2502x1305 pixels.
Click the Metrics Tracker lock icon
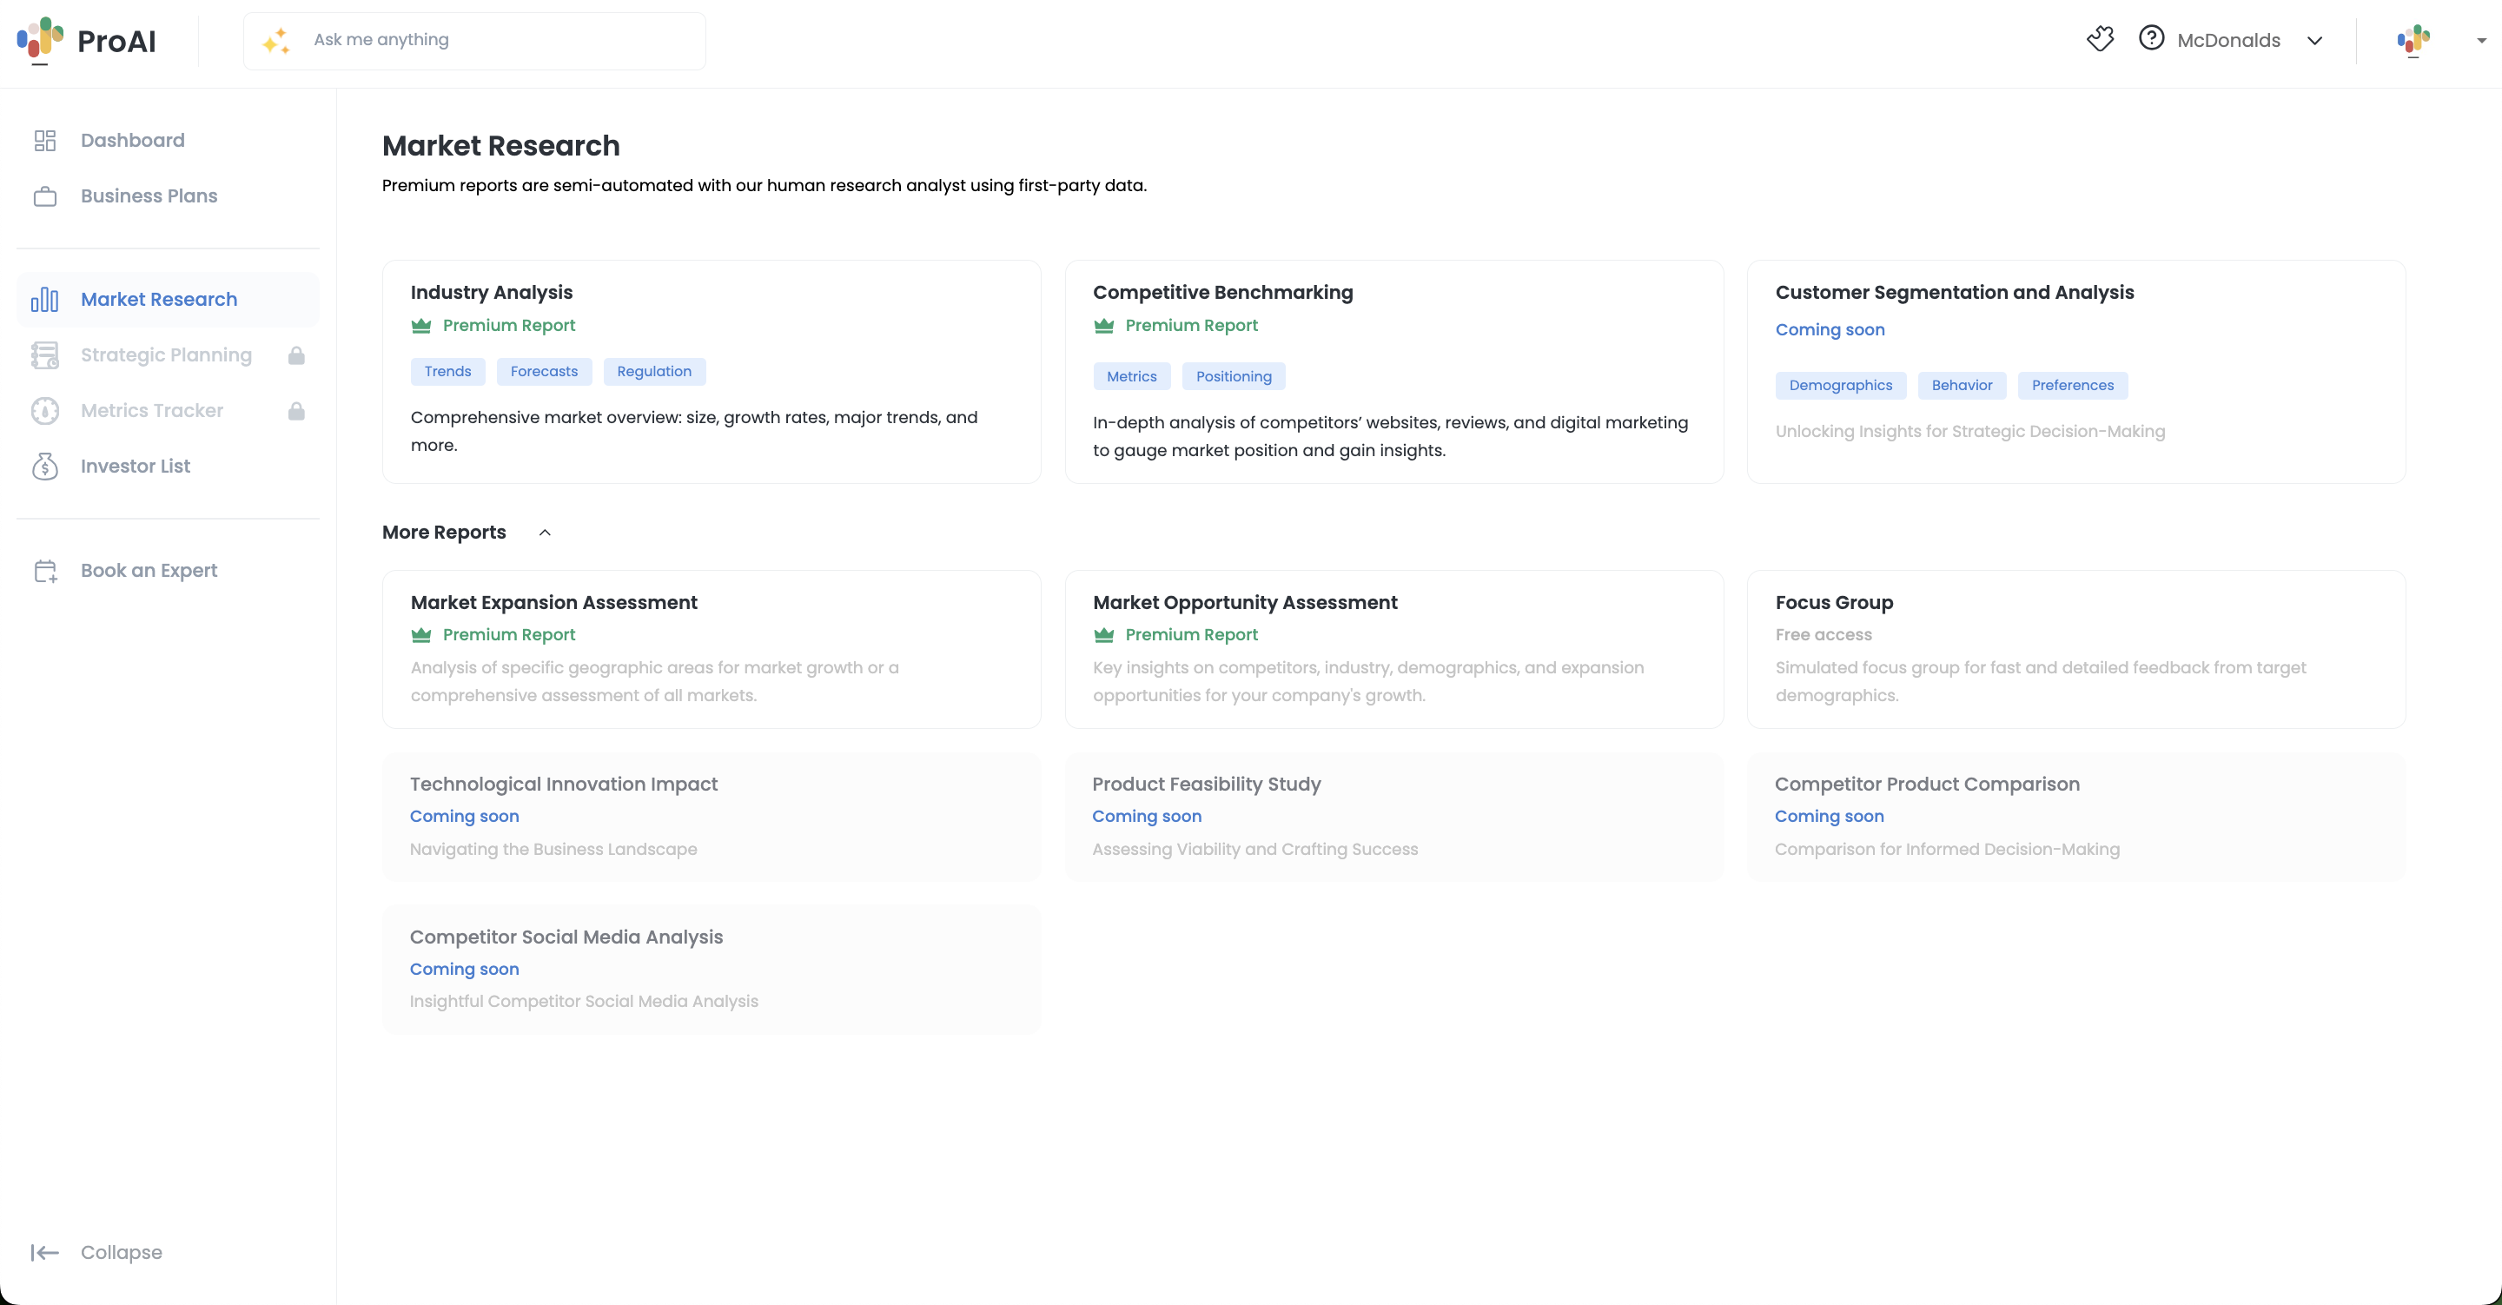pyautogui.click(x=296, y=411)
